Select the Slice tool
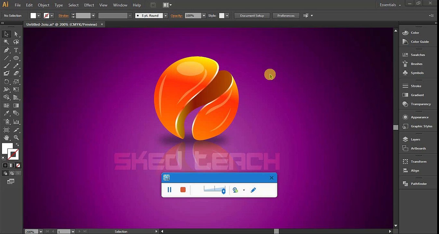Image resolution: width=439 pixels, height=234 pixels. click(16, 130)
